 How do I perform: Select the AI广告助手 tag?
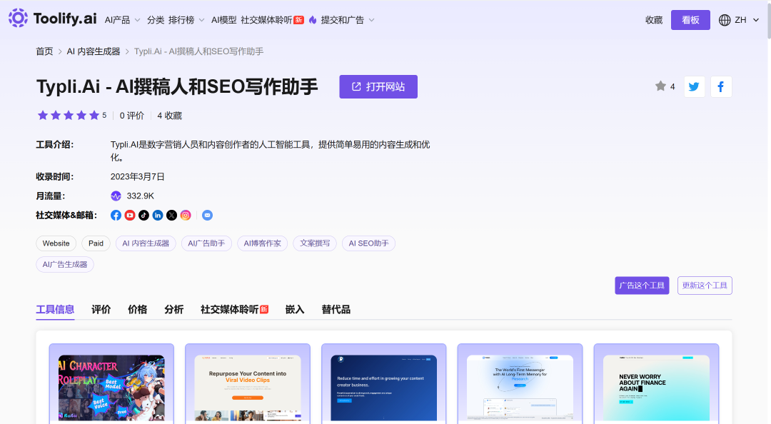click(x=206, y=243)
